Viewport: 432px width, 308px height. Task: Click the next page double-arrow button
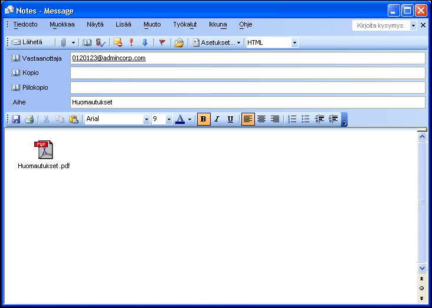(421, 298)
